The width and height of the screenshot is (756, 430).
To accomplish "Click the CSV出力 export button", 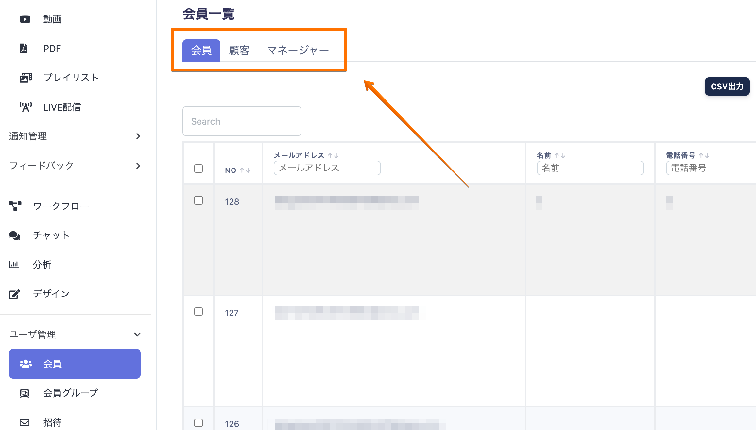I will pyautogui.click(x=727, y=86).
